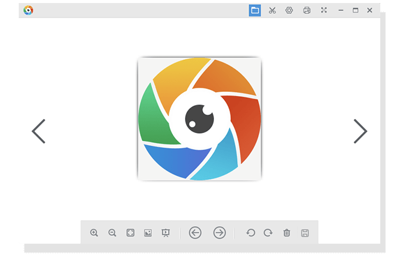Select the scissors crop tool
399x260 pixels.
[x=272, y=10]
